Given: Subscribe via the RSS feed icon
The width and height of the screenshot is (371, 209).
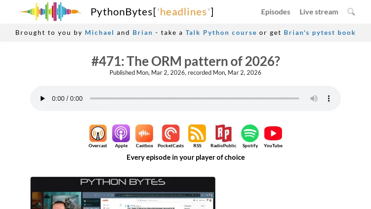Looking at the screenshot, I should point(197,134).
